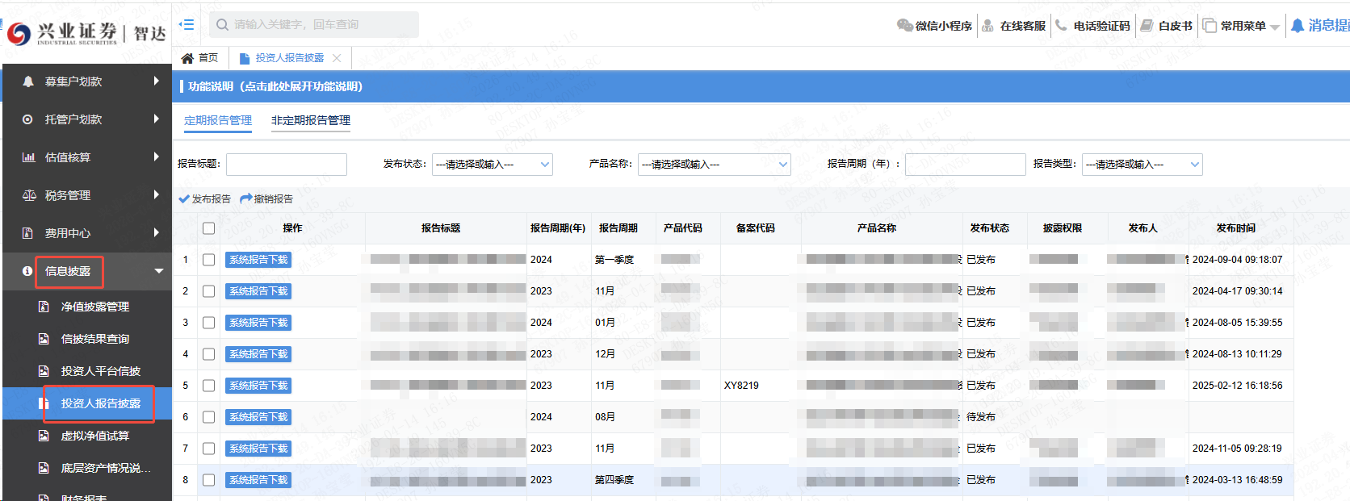Switch to 非定期报告管理 tab
The image size is (1350, 501).
coord(311,120)
